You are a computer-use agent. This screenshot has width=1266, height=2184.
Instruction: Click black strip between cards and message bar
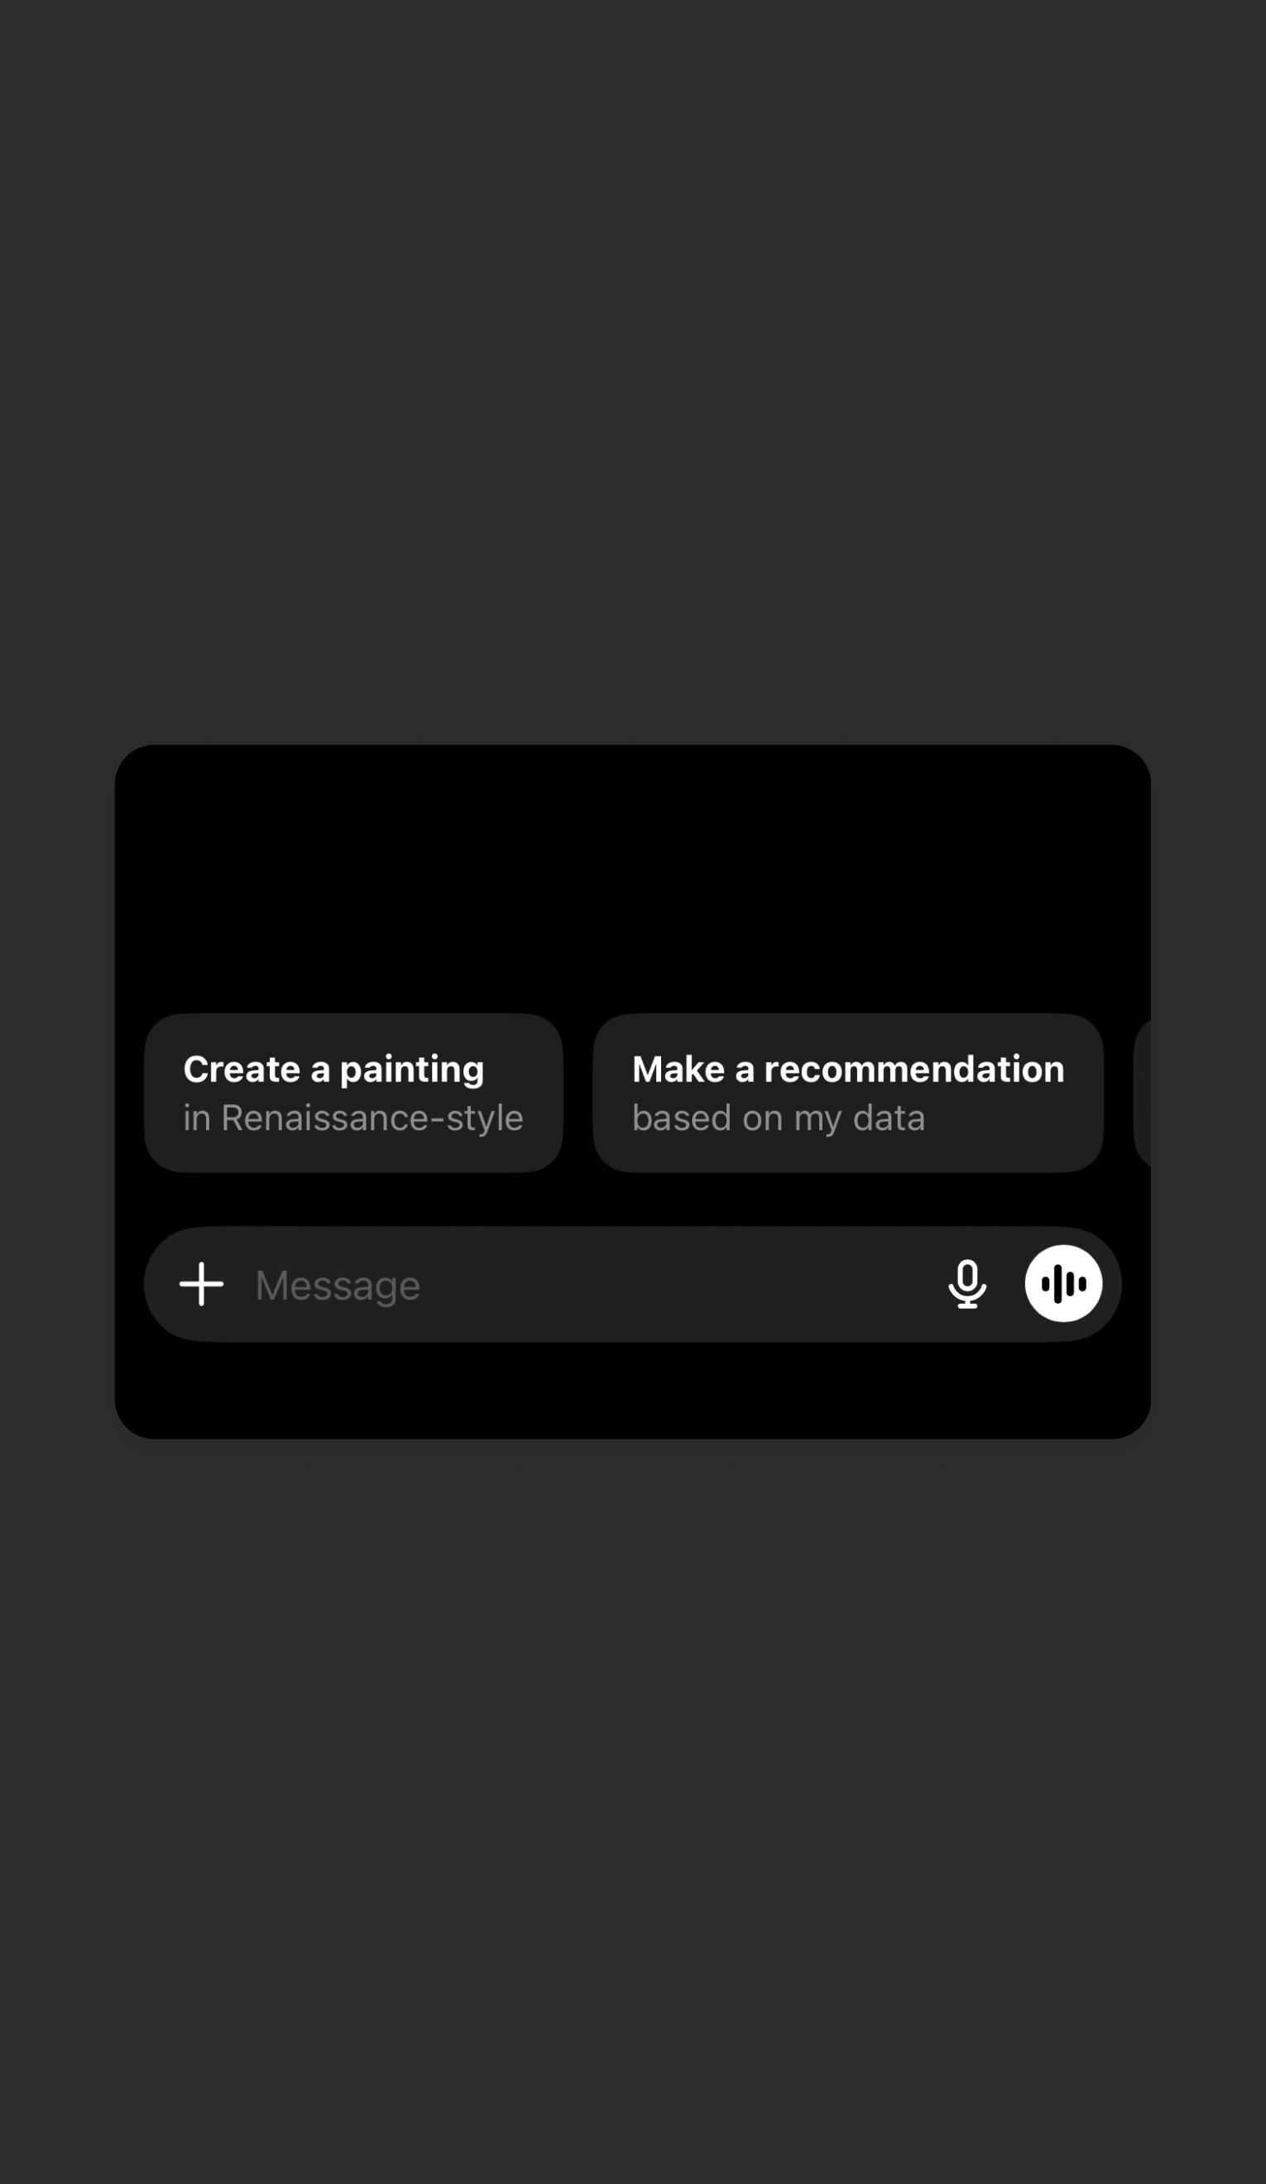(632, 1200)
